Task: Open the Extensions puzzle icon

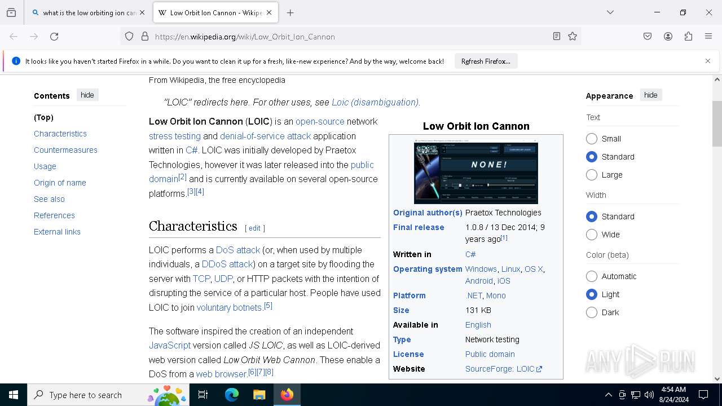Action: click(x=688, y=37)
